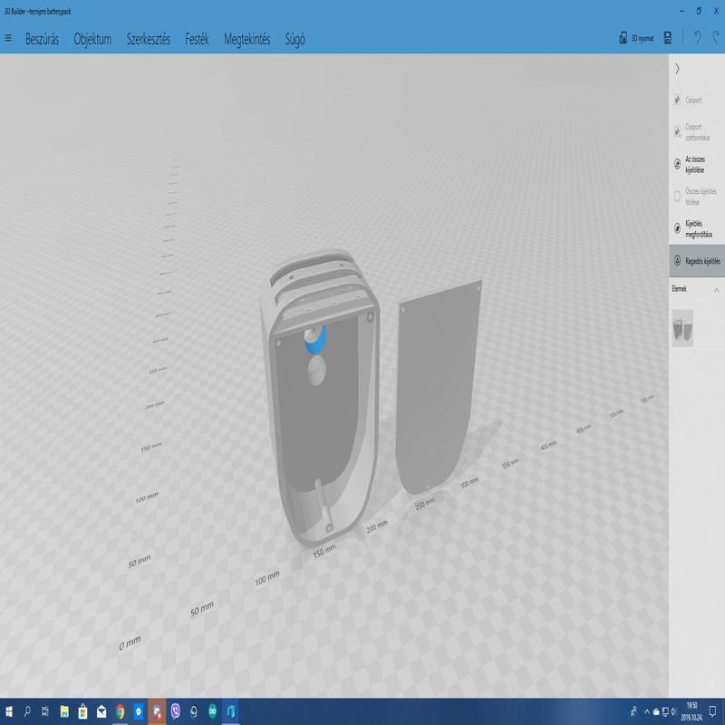This screenshot has width=725, height=725.
Task: Select the model thumbnail under Elemek
Action: coord(682,328)
